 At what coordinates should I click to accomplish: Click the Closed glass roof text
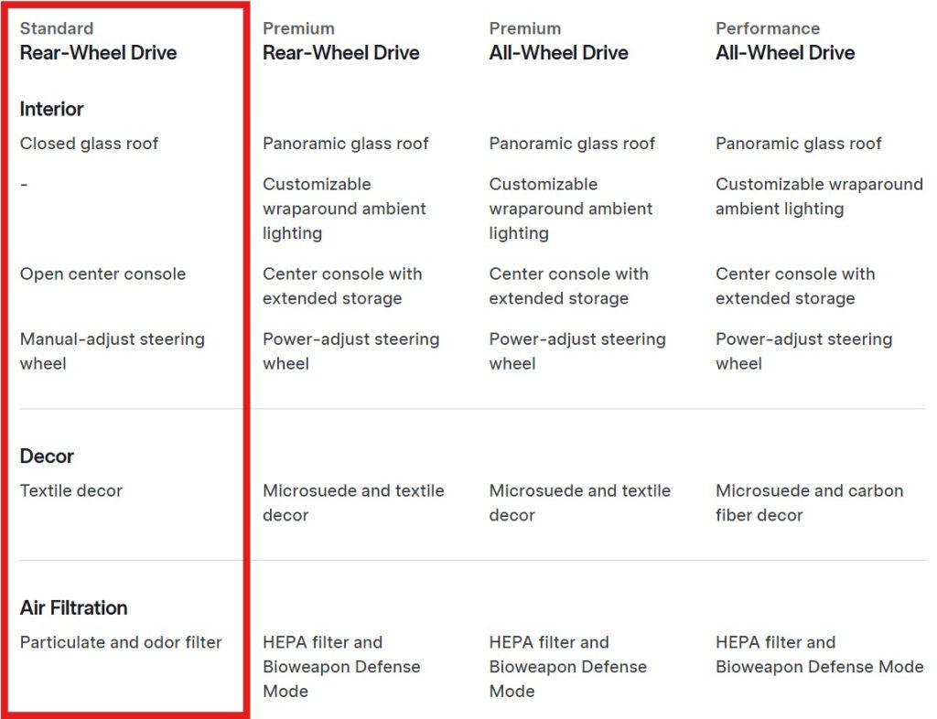[x=89, y=144]
